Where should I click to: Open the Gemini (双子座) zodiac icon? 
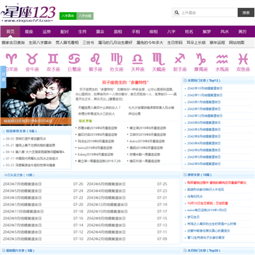(x=53, y=62)
